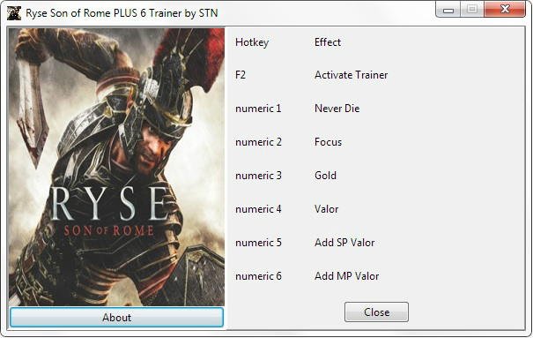Viewport: 533px width, 338px height.
Task: Click the numeric 6 hotkey text
Action: tap(258, 276)
